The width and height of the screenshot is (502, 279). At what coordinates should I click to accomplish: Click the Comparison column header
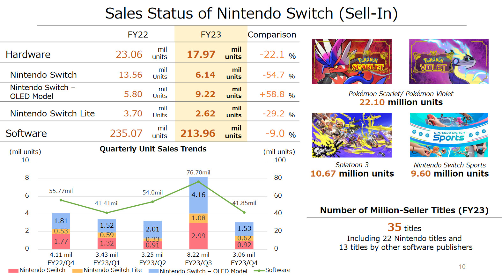(272, 34)
